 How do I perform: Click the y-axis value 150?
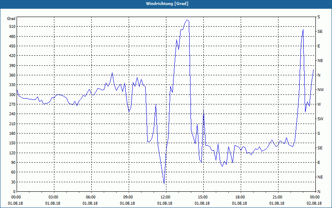[12, 143]
